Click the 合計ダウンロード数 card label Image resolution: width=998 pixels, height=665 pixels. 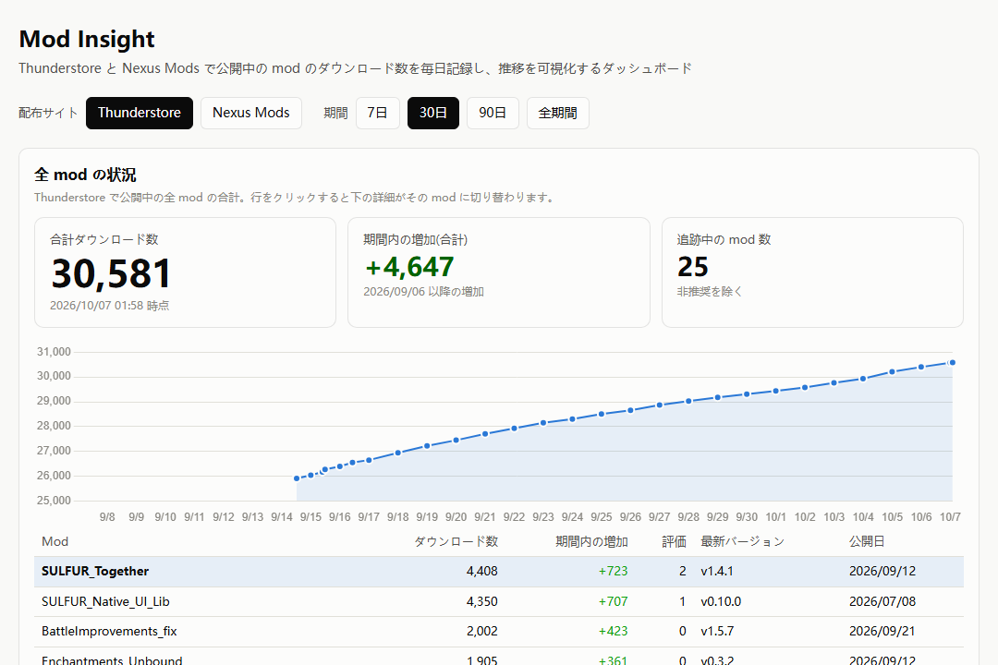click(104, 240)
